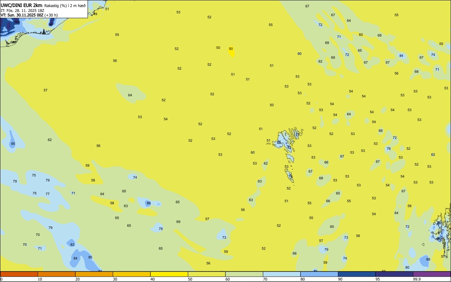Click the light blue 70–80 legend swatch
The width and height of the screenshot is (451, 282).
pos(282,274)
